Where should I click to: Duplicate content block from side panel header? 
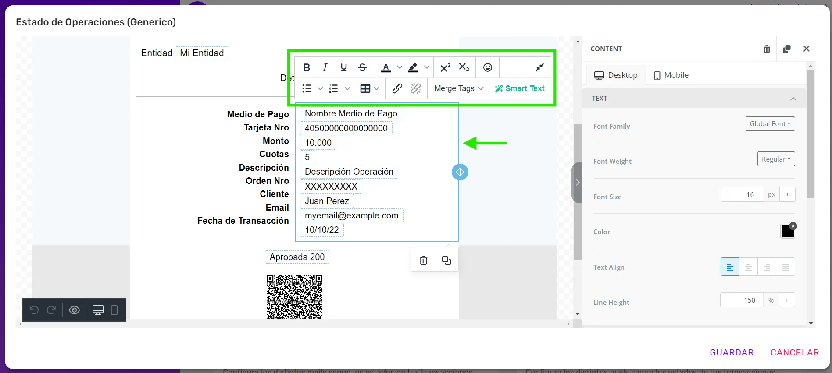click(787, 49)
